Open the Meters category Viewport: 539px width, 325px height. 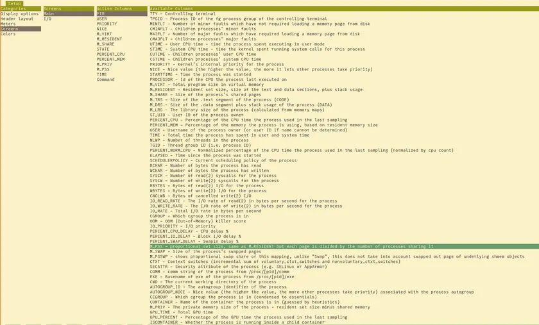8,24
